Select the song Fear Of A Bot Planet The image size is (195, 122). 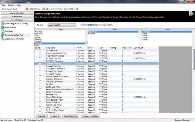[x=54, y=105]
